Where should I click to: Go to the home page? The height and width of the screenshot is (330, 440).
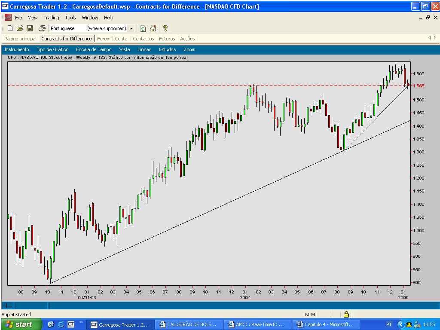click(153, 28)
